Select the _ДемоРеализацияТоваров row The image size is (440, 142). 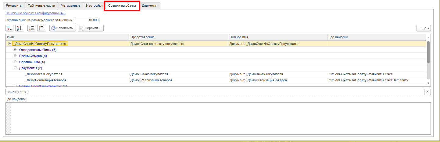tap(216, 80)
